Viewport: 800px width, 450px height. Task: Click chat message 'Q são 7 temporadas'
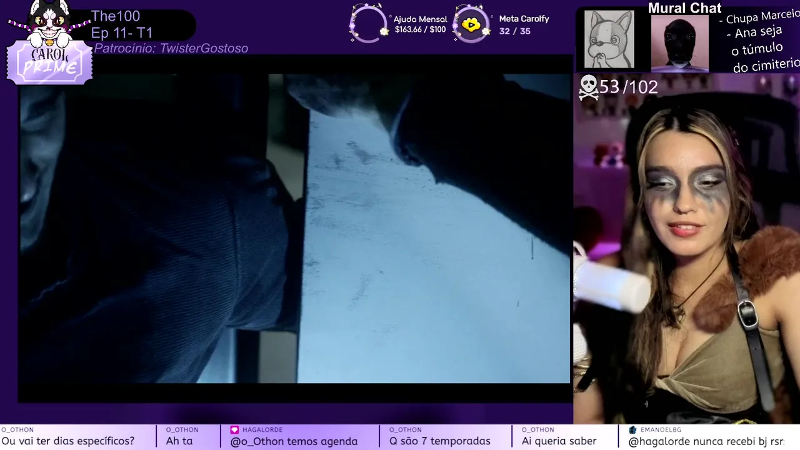click(440, 441)
